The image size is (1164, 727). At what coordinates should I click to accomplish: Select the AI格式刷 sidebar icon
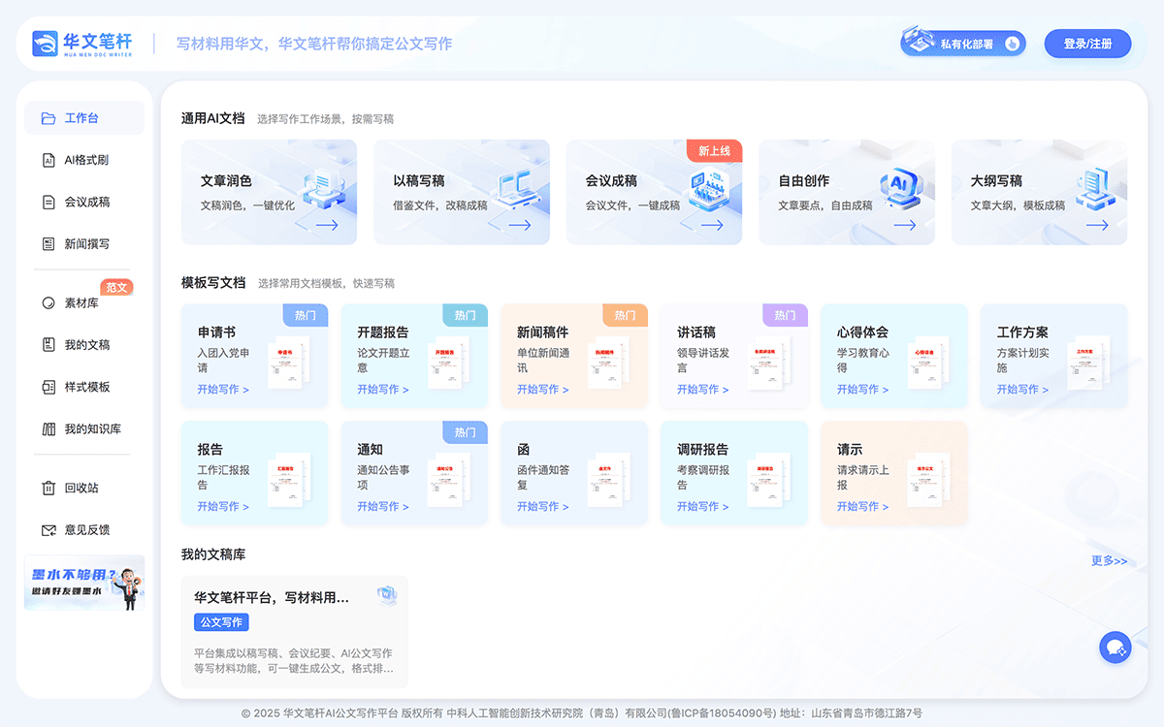click(x=48, y=160)
